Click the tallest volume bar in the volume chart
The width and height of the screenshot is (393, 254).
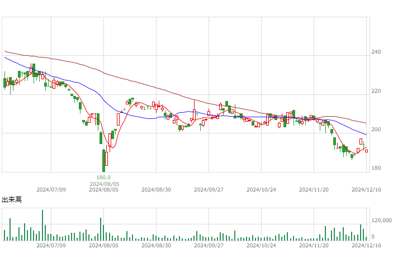42,225
